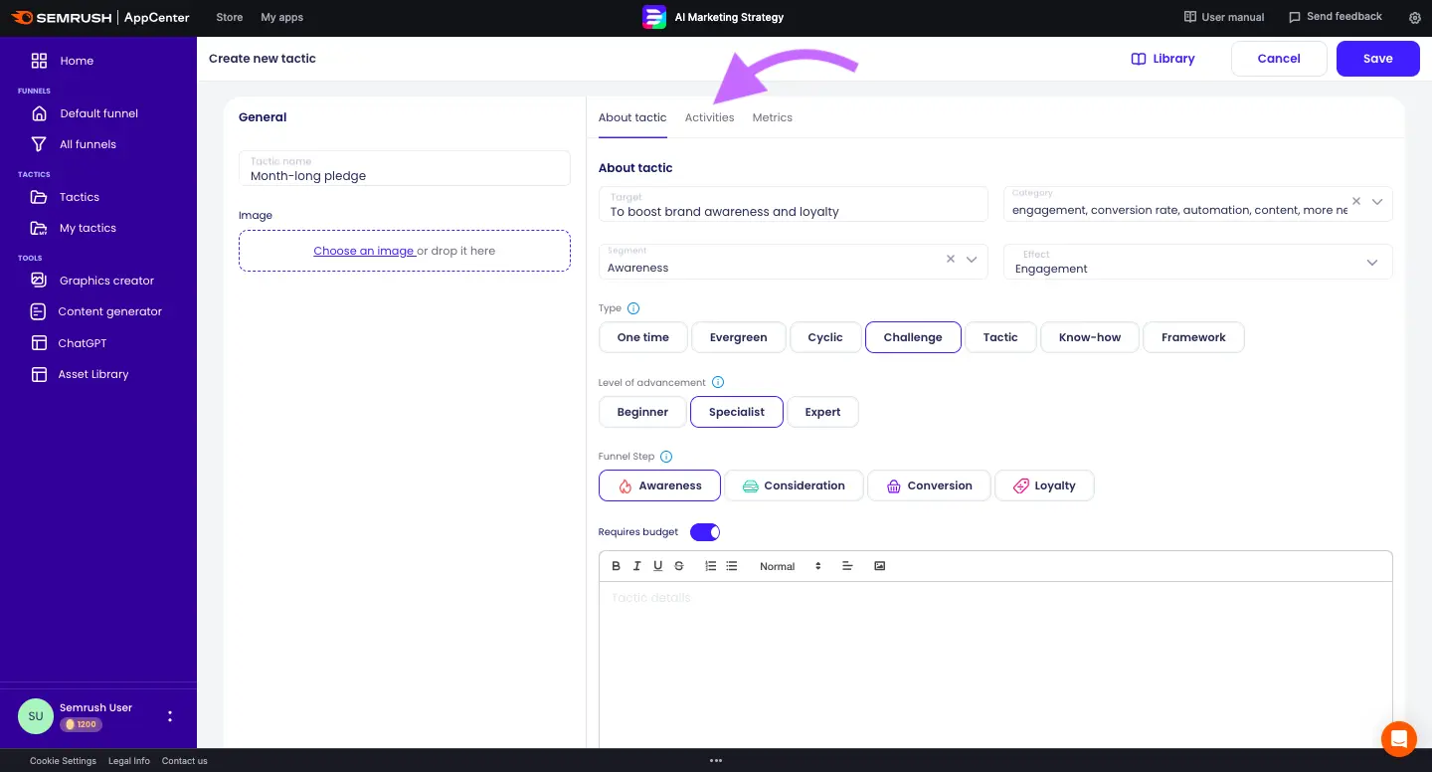Open settings gear in top bar
Image resolution: width=1432 pixels, height=772 pixels.
[1415, 17]
